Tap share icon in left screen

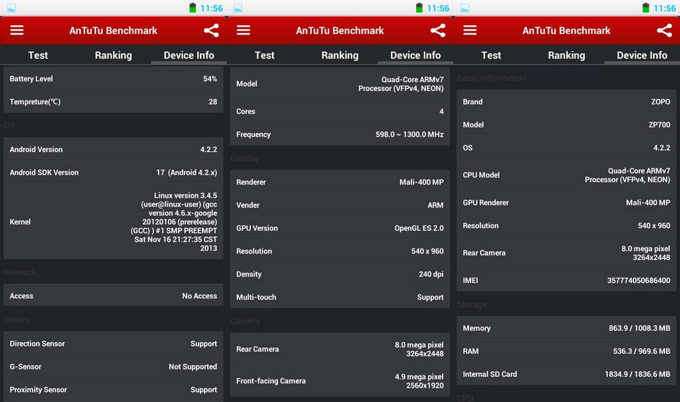pos(211,31)
